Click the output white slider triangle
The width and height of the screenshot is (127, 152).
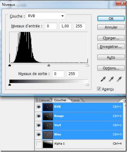pyautogui.click(x=87, y=85)
